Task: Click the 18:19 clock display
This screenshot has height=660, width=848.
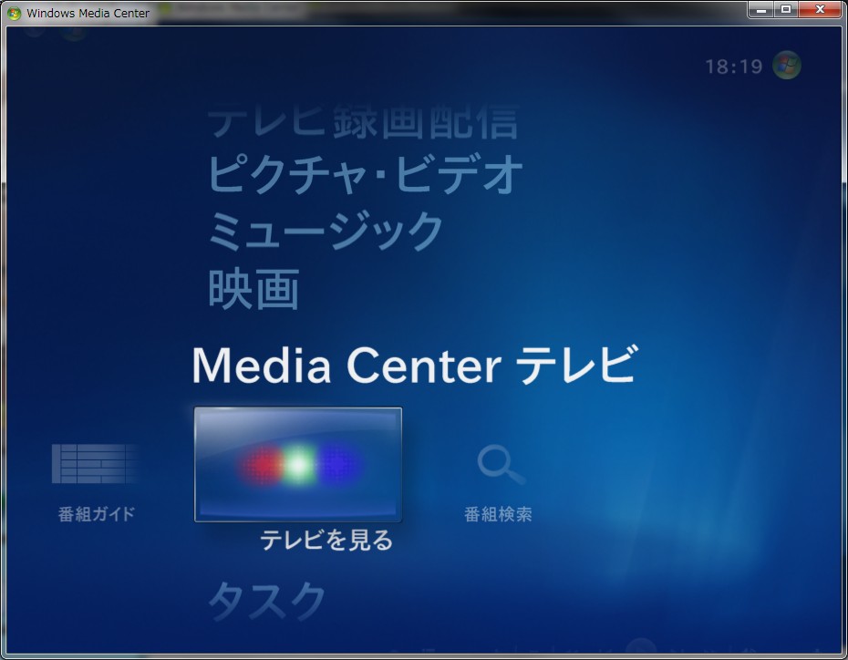Action: click(734, 67)
